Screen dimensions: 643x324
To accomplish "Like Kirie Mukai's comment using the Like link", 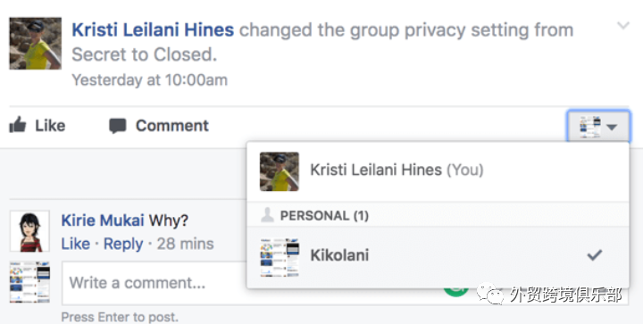I will [x=75, y=244].
